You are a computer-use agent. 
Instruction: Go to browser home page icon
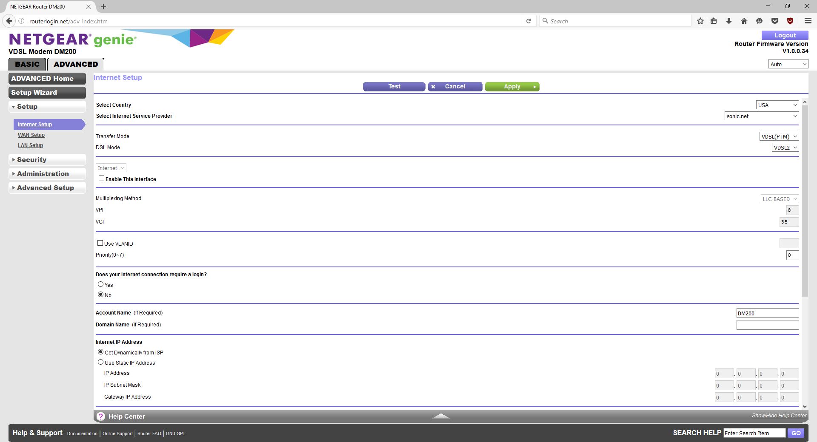click(x=744, y=21)
